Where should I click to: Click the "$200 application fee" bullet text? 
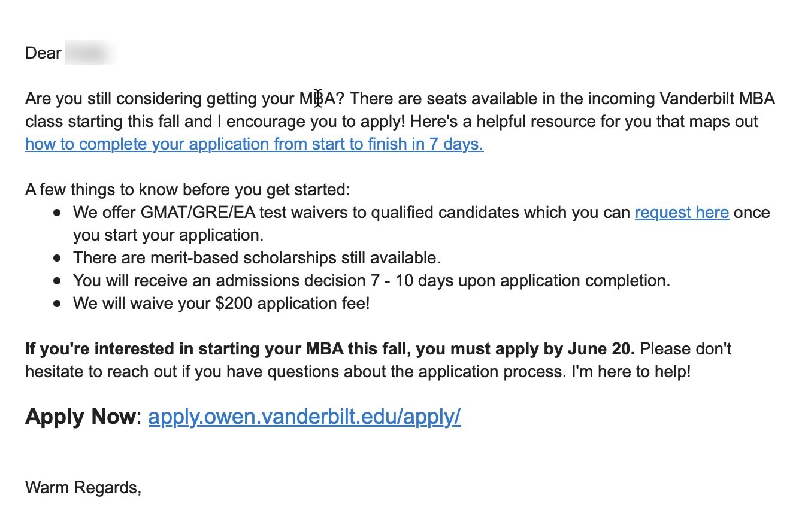(222, 304)
